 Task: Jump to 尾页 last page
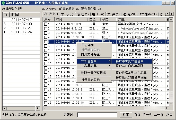click(169, 115)
